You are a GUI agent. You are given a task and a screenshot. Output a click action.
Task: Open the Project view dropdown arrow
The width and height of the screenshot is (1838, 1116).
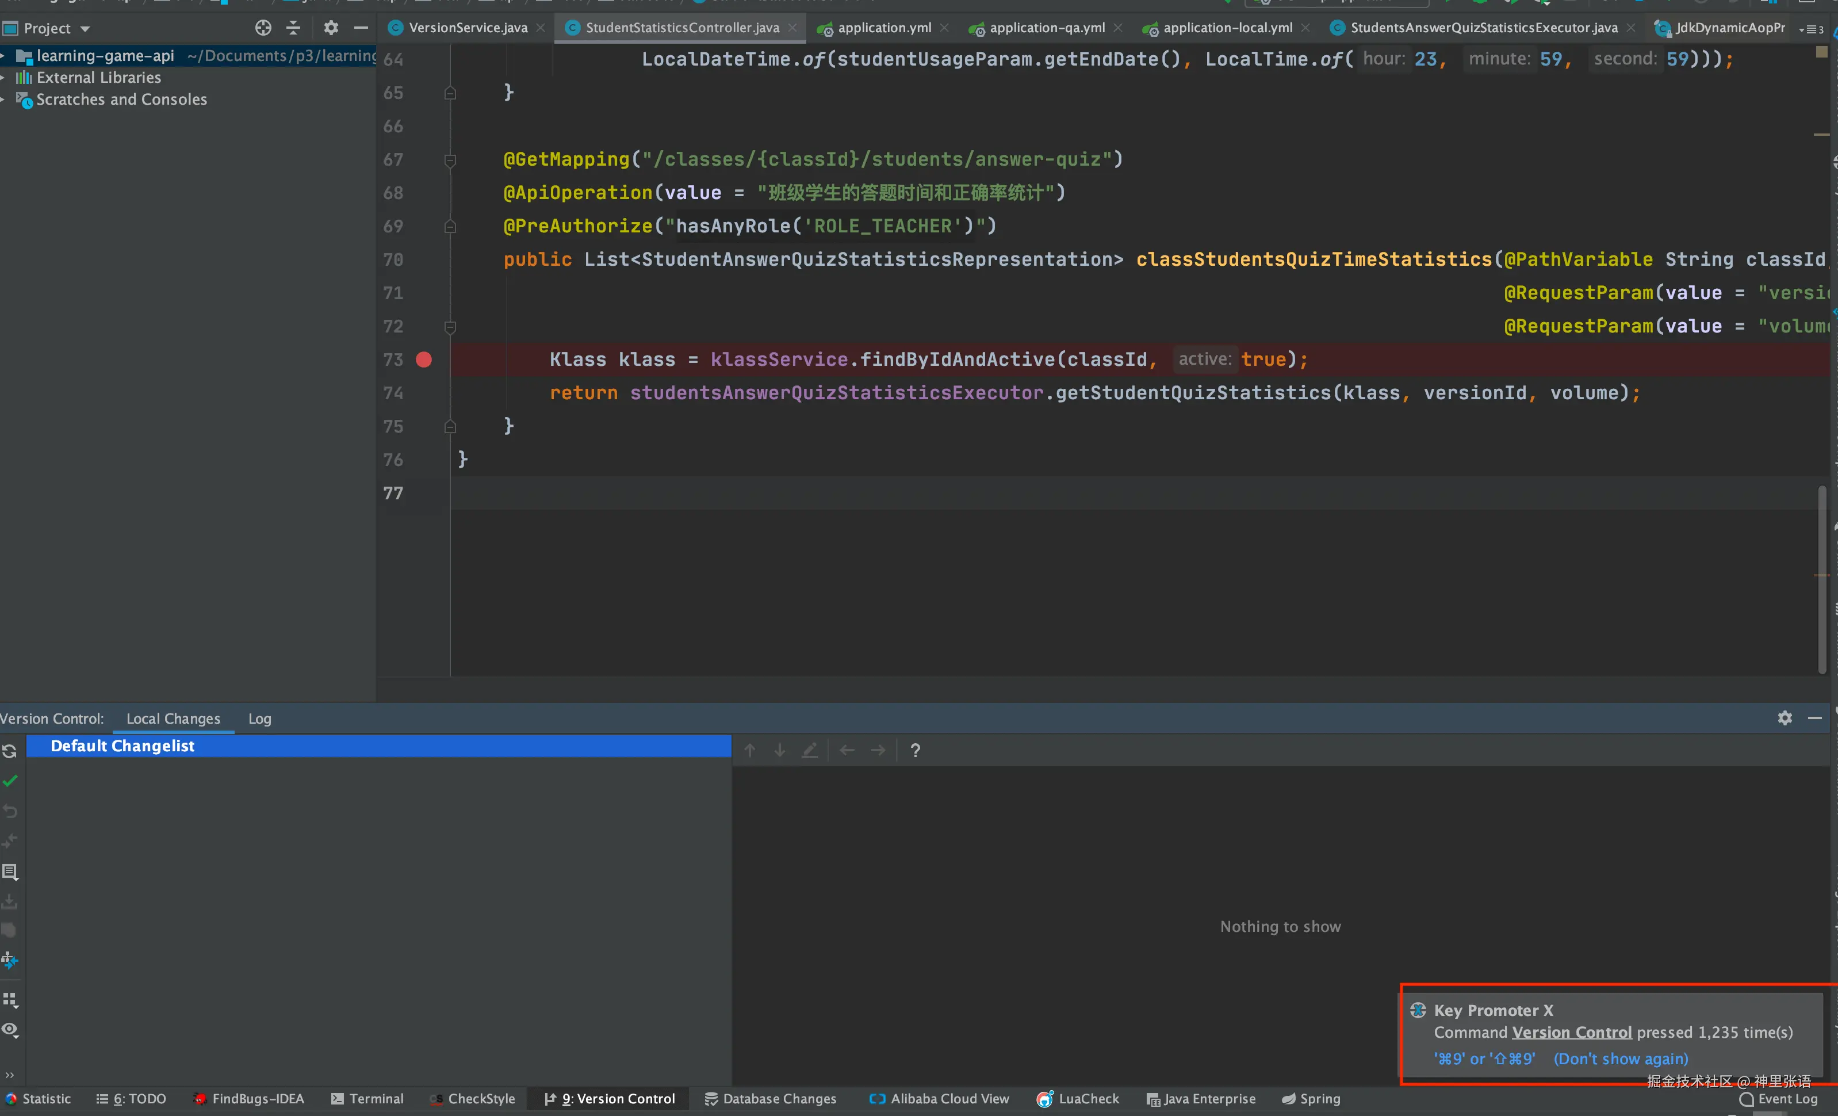(85, 29)
